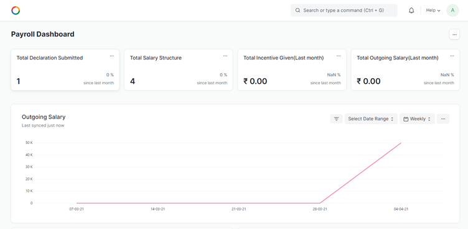468x229 pixels.
Task: Open Outgoing Salary chart options menu
Action: (x=443, y=119)
